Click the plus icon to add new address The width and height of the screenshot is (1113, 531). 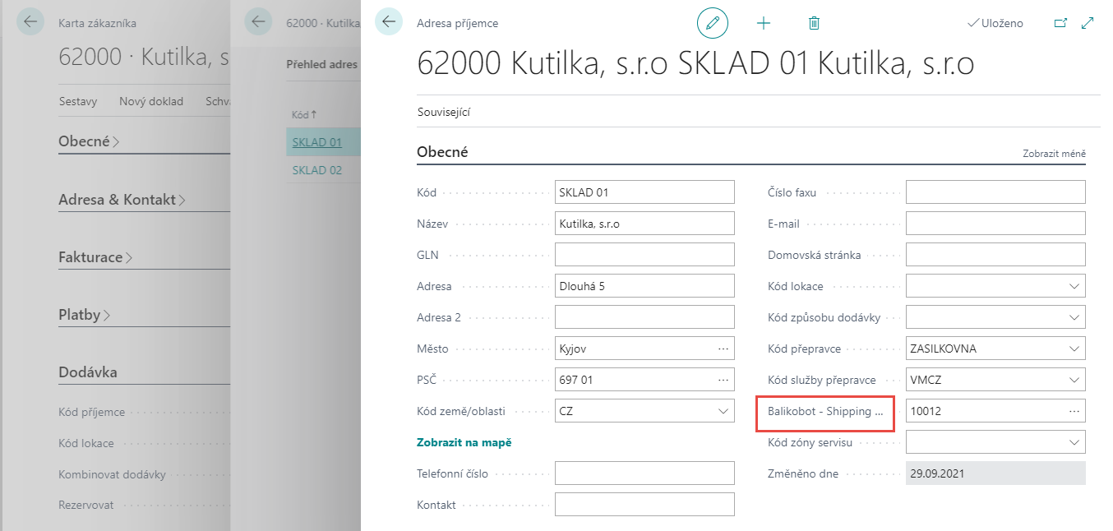(x=763, y=23)
